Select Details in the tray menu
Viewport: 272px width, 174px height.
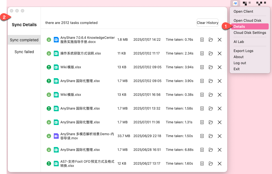[239, 26]
